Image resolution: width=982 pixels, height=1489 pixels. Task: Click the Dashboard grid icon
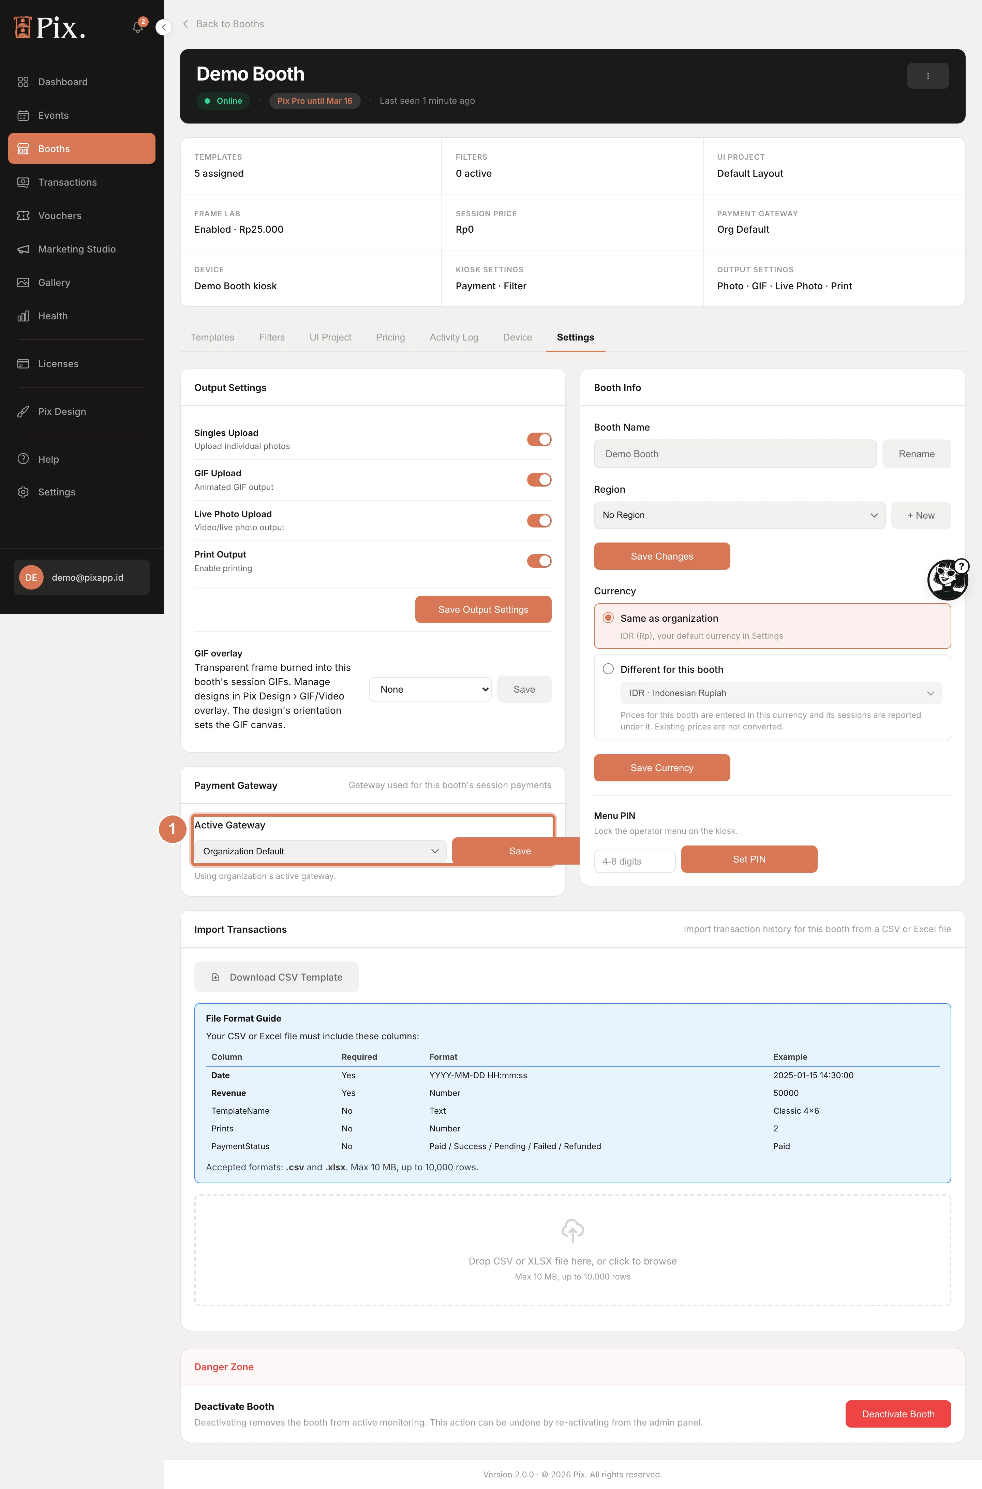[23, 82]
